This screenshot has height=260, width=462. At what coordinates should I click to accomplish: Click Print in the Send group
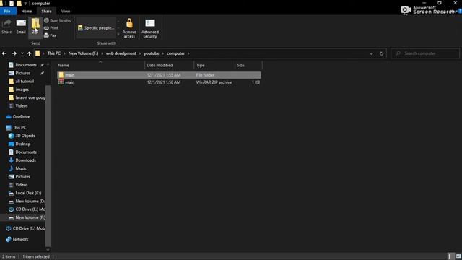[x=51, y=27]
